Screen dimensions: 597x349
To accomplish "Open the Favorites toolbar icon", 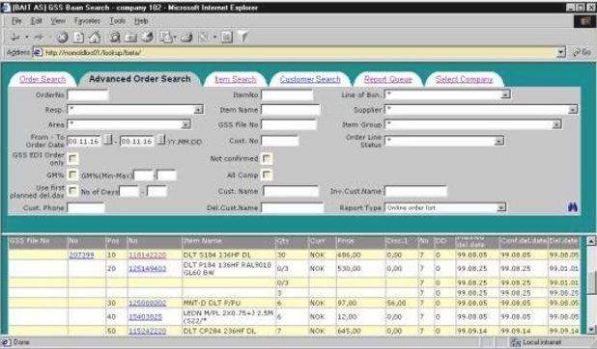I will tap(130, 37).
